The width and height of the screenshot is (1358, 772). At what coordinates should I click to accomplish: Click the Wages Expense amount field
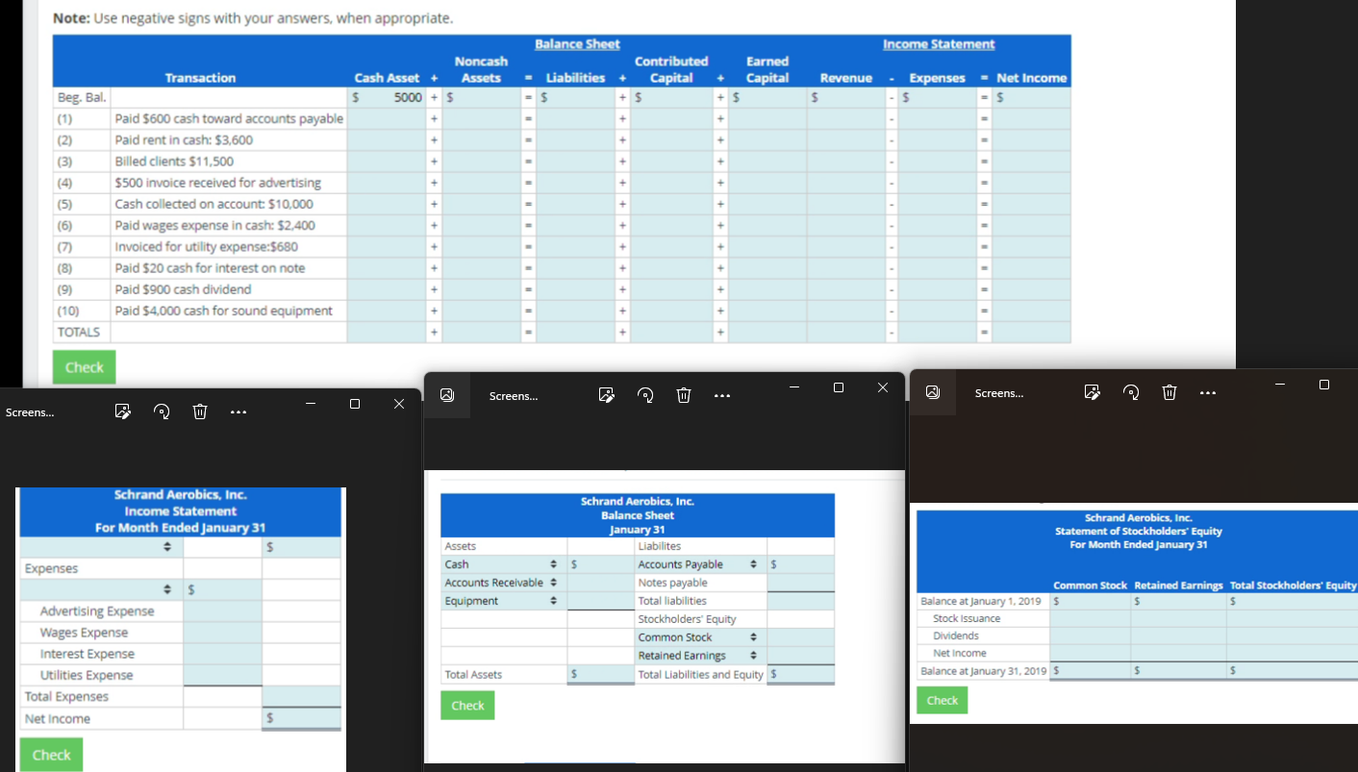point(222,633)
